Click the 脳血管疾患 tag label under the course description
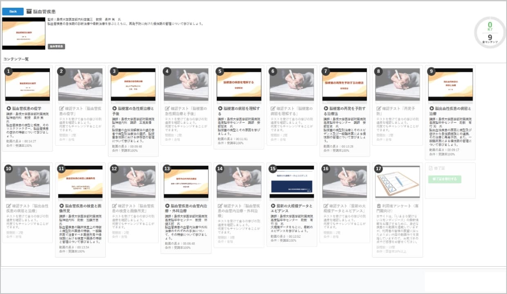This screenshot has height=294, width=507. (x=56, y=47)
